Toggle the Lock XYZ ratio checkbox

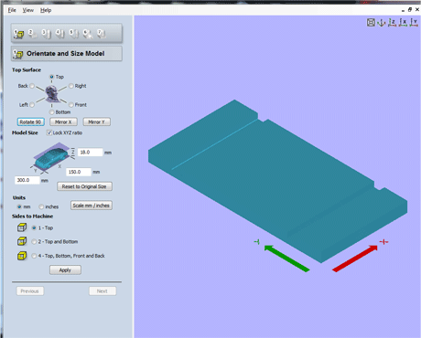pos(49,132)
